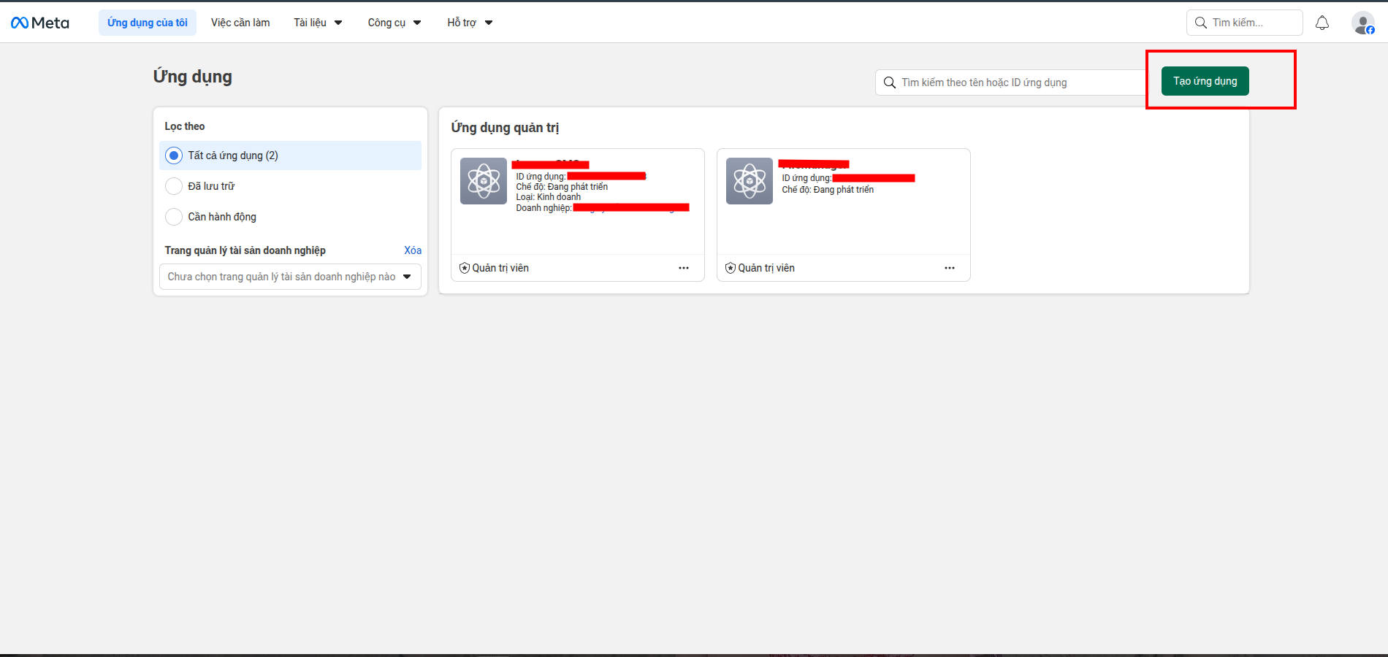This screenshot has height=657, width=1388.
Task: Open the second app card's three-dot menu
Action: 949,268
